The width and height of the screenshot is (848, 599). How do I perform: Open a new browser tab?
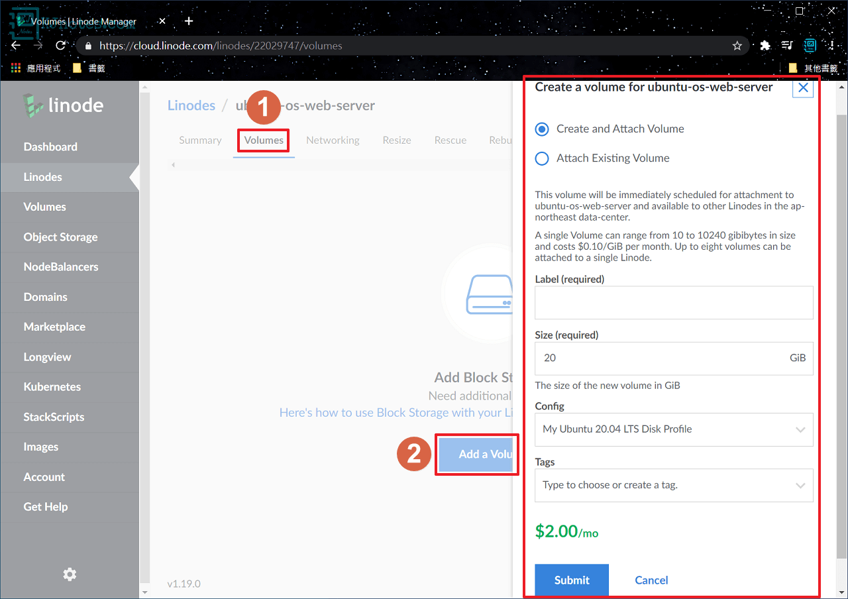point(189,21)
